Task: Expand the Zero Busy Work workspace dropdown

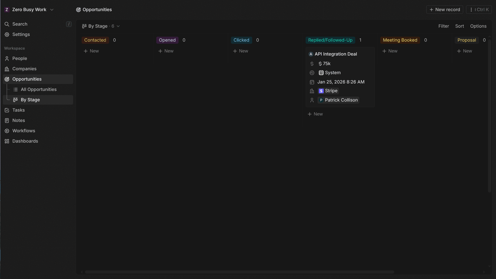Action: pyautogui.click(x=52, y=10)
